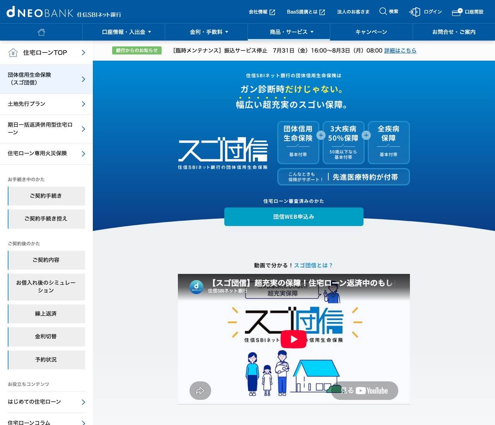Play the スゴ団信 YouTube video

[294, 339]
